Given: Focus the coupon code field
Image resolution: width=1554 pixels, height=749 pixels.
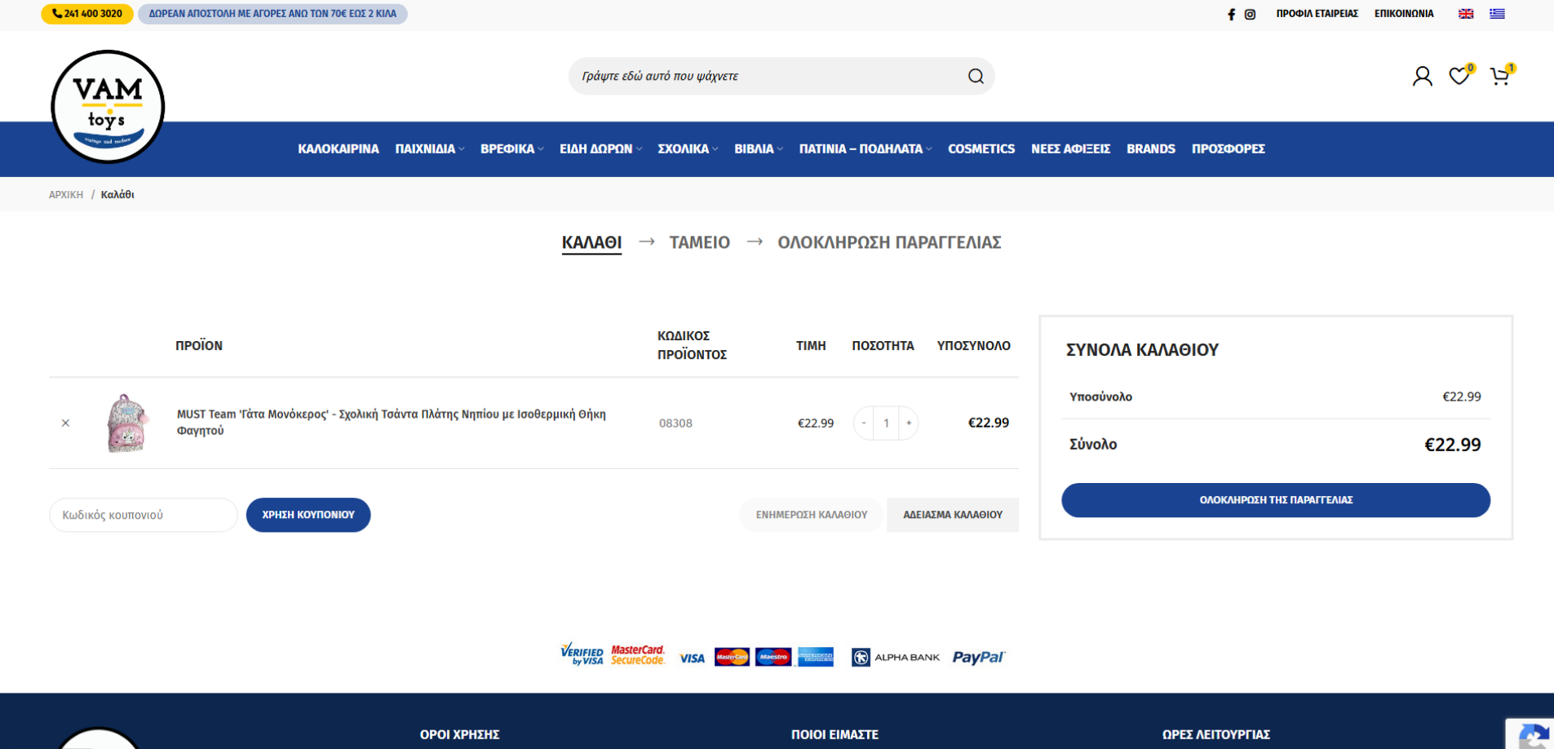Looking at the screenshot, I should (144, 515).
